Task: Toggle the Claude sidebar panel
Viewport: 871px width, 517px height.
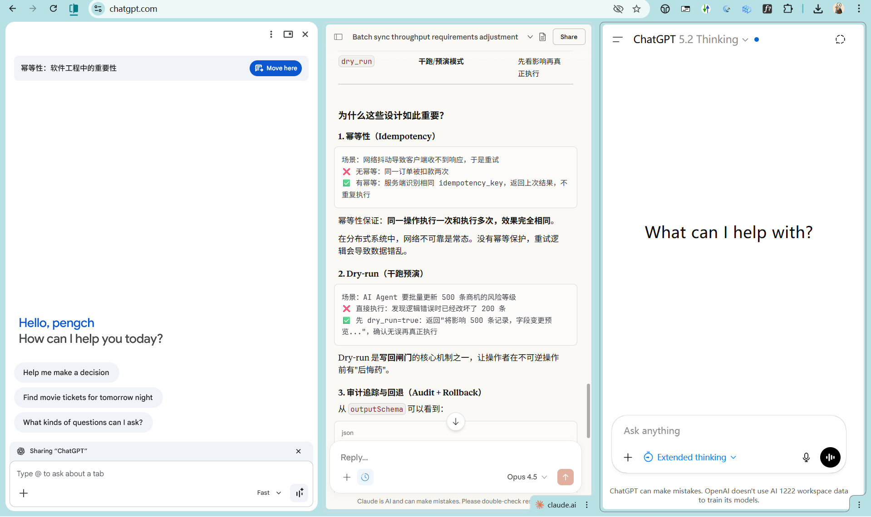Action: click(x=338, y=37)
